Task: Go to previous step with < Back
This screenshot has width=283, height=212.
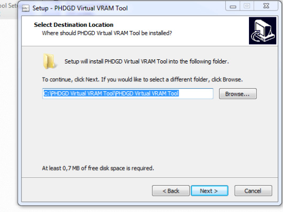Action: [x=171, y=190]
